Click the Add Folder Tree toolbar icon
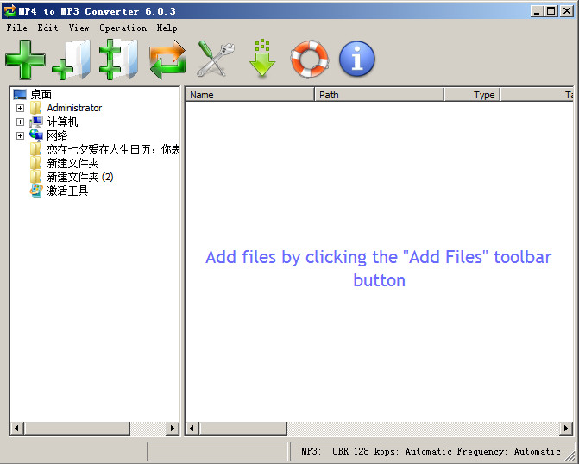 [118, 60]
